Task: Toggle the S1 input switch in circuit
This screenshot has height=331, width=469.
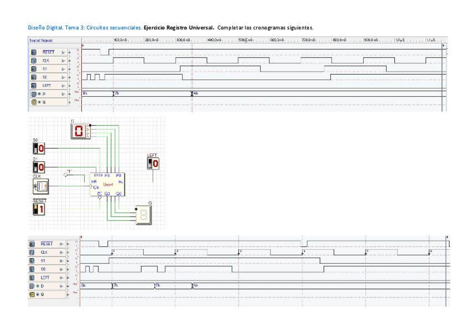Action: tap(39, 166)
